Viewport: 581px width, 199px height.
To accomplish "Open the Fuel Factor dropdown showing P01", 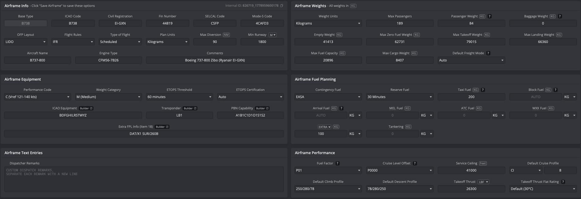I will (328, 170).
